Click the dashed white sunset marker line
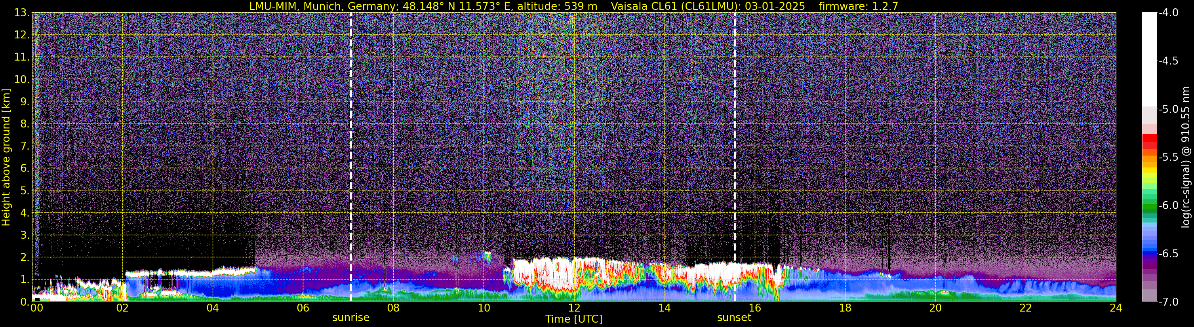1194x327 pixels. pyautogui.click(x=735, y=157)
